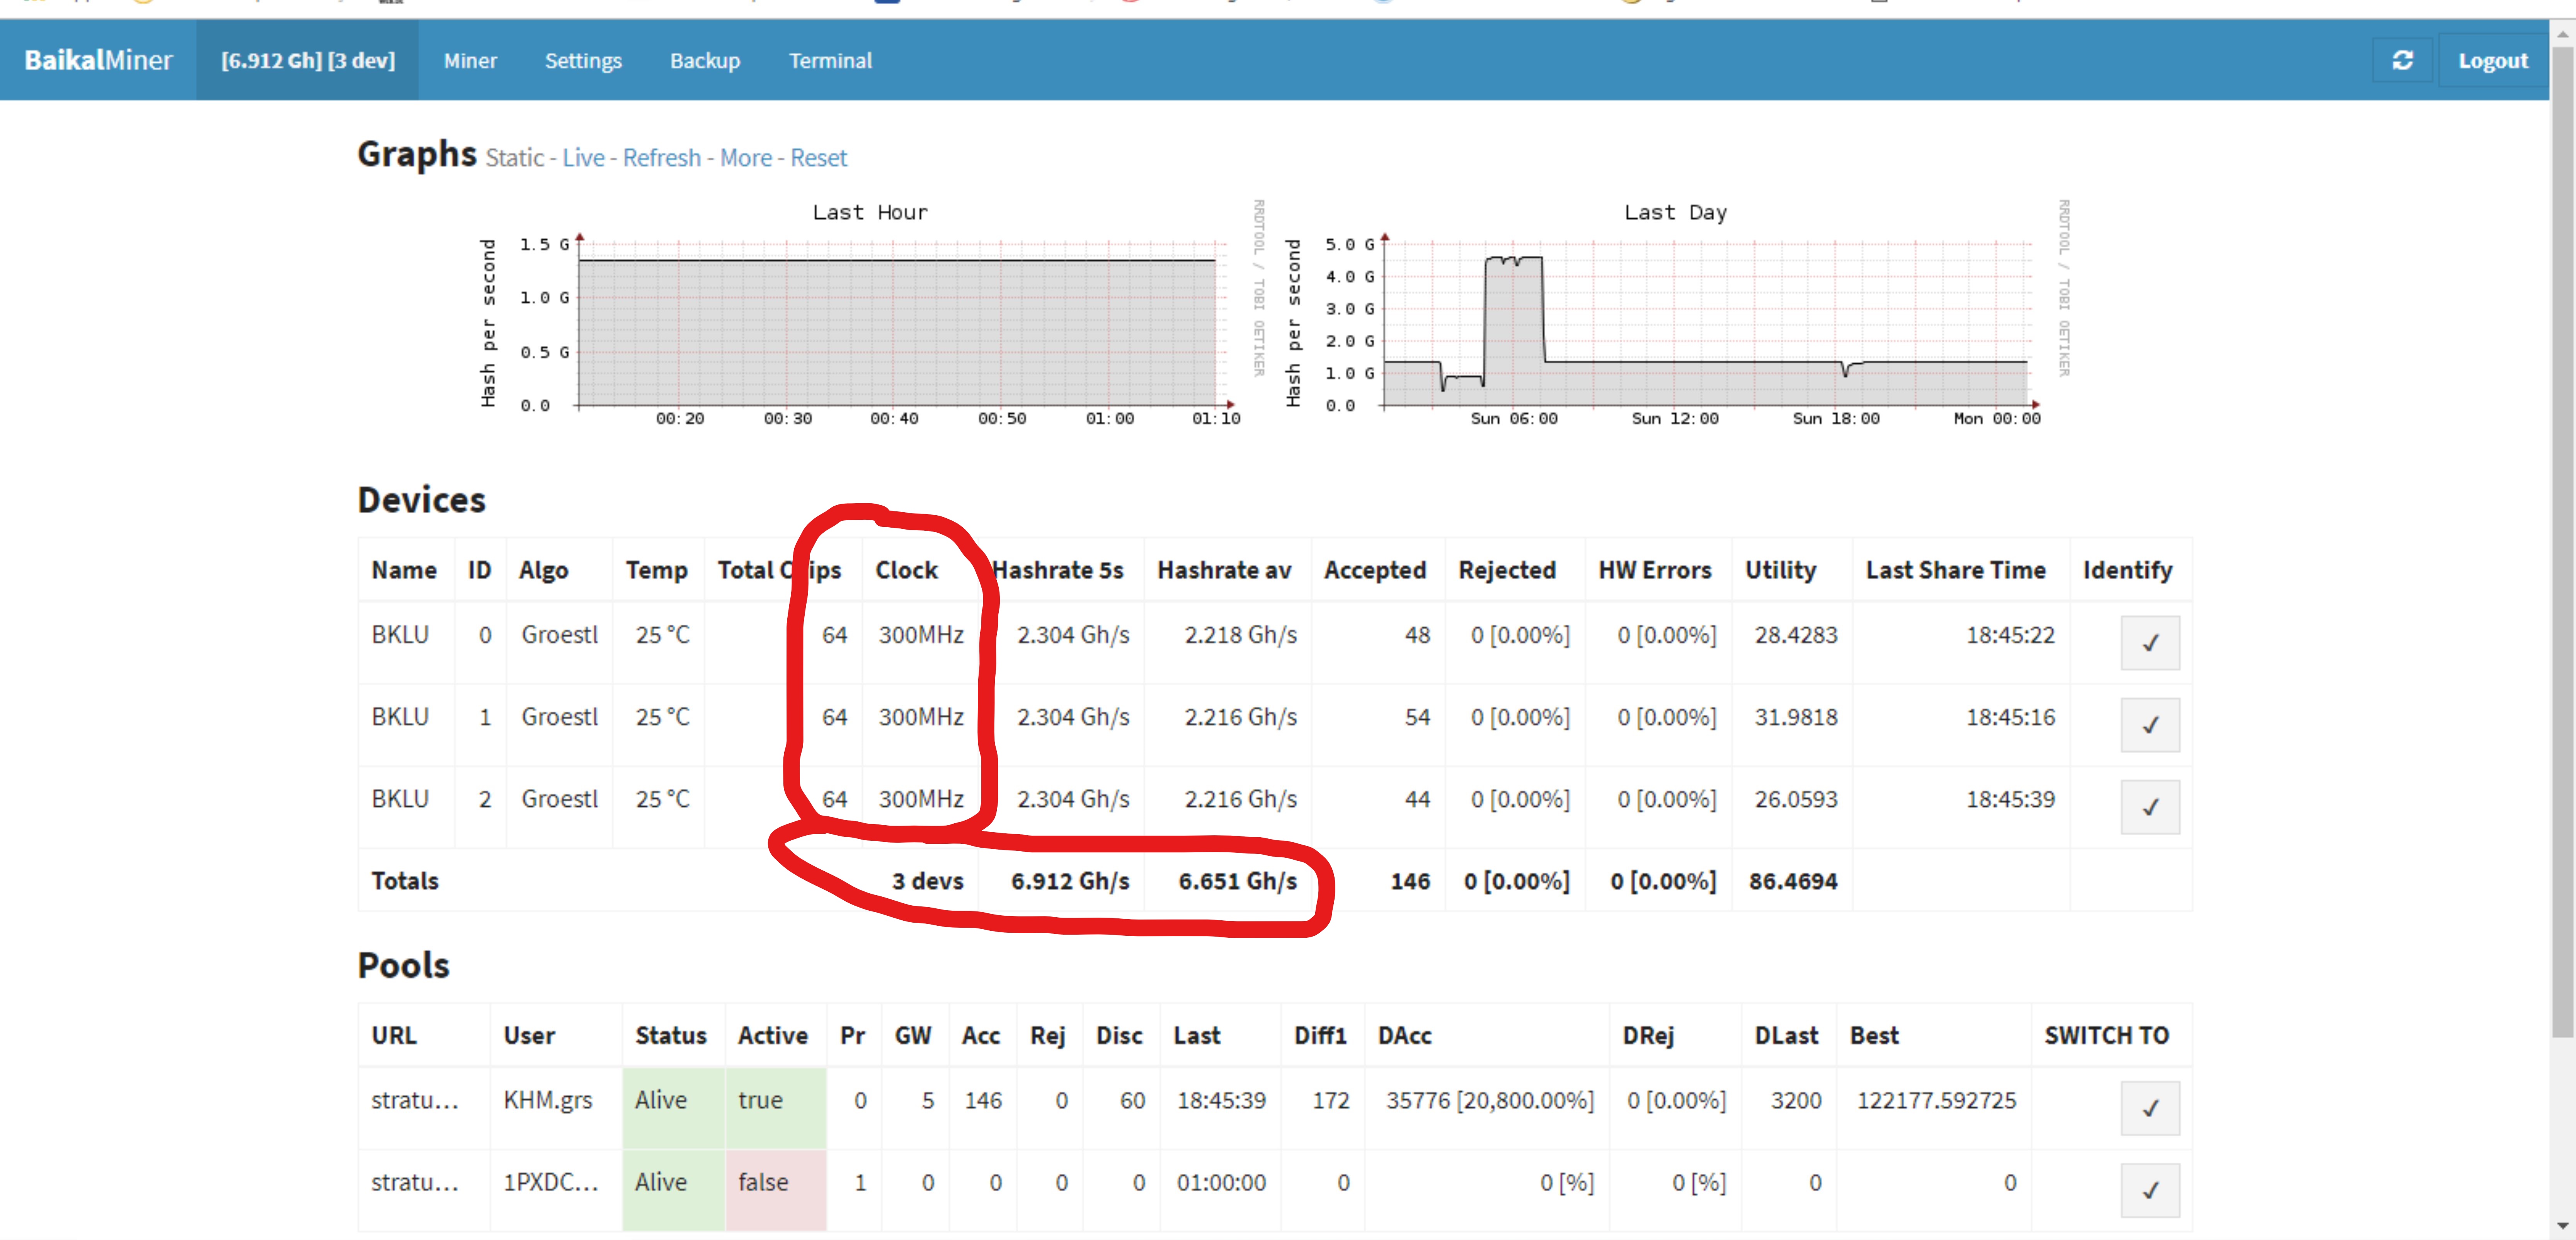2576x1240 pixels.
Task: Click the share time 18:45:16
Action: tap(2010, 717)
